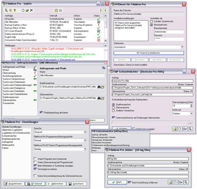Click exit door icon in Jobber window

coord(186,182)
